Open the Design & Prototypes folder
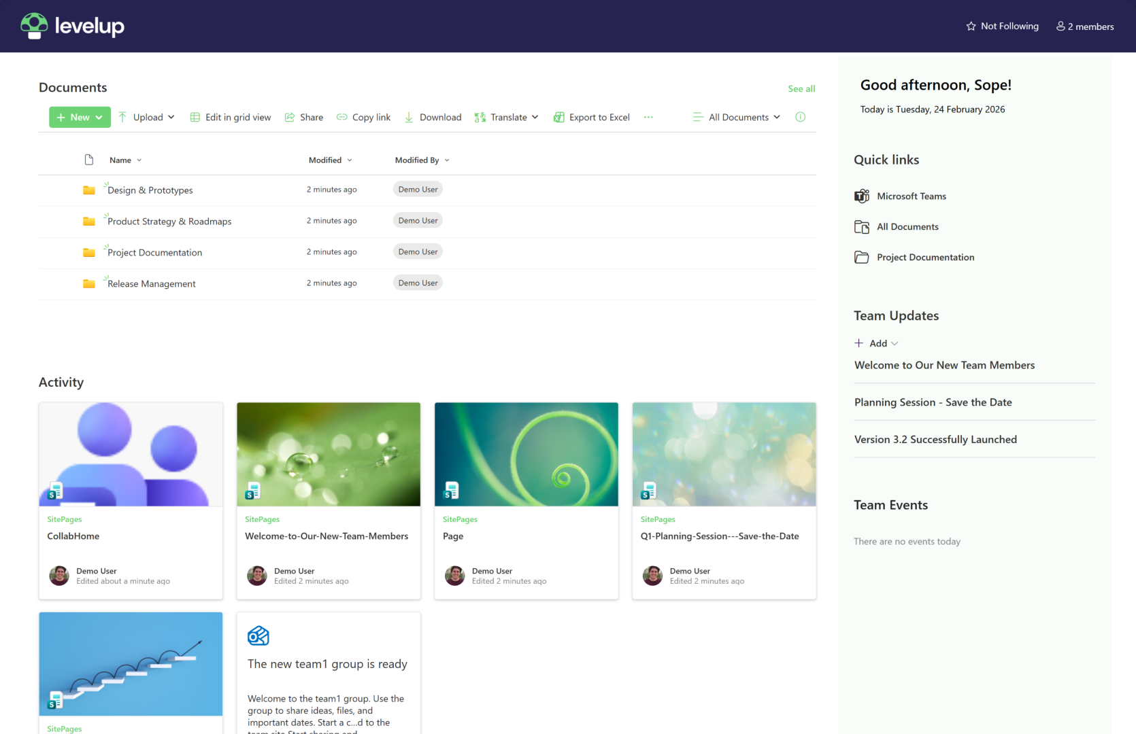1136x734 pixels. click(x=150, y=190)
